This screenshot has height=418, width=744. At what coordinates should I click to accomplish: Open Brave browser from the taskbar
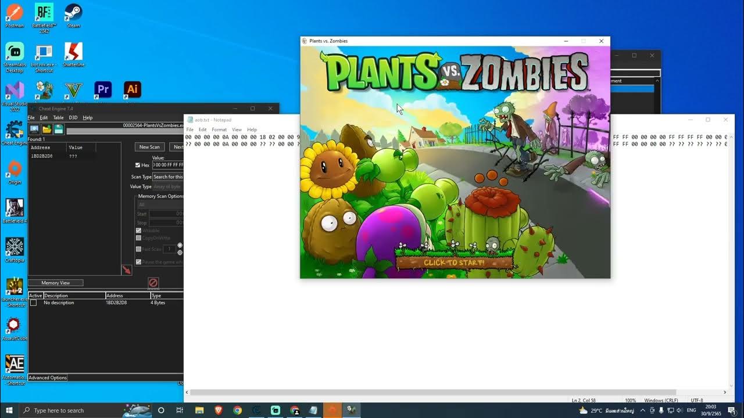coord(219,410)
